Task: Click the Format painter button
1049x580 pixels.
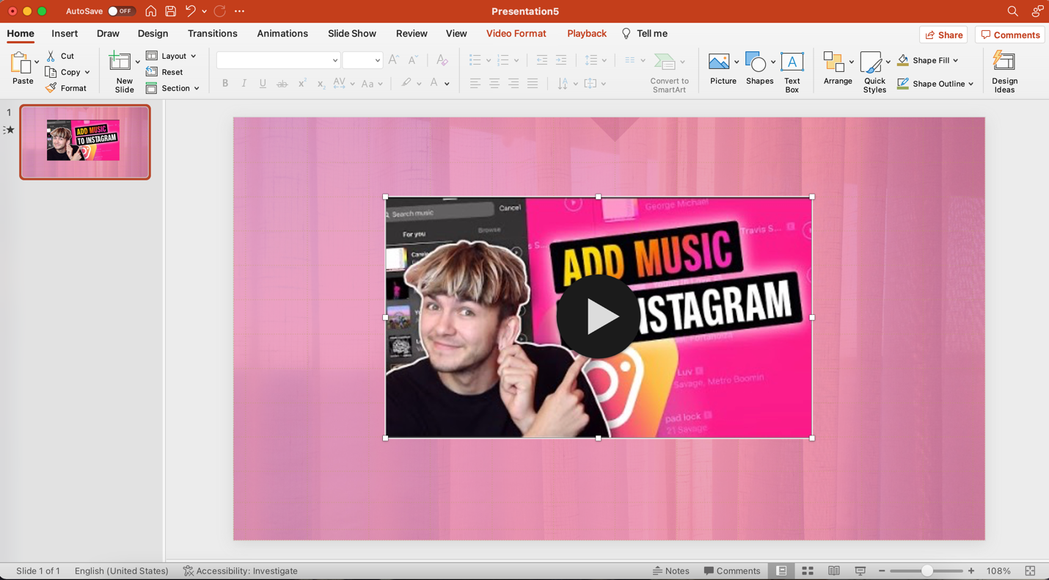Action: (x=66, y=88)
